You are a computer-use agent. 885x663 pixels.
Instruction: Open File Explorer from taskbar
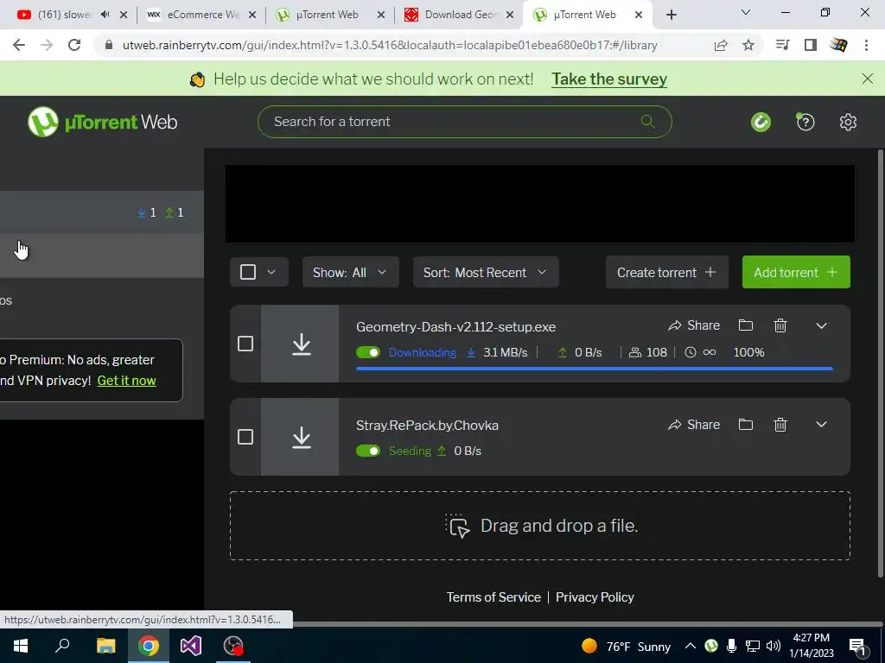pyautogui.click(x=105, y=646)
